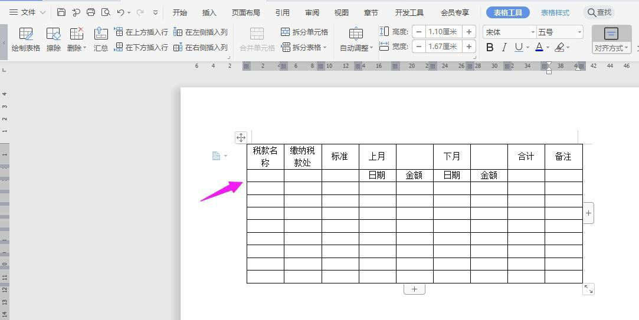Open the 页面布局 tab
Image resolution: width=639 pixels, height=320 pixels.
tap(245, 12)
